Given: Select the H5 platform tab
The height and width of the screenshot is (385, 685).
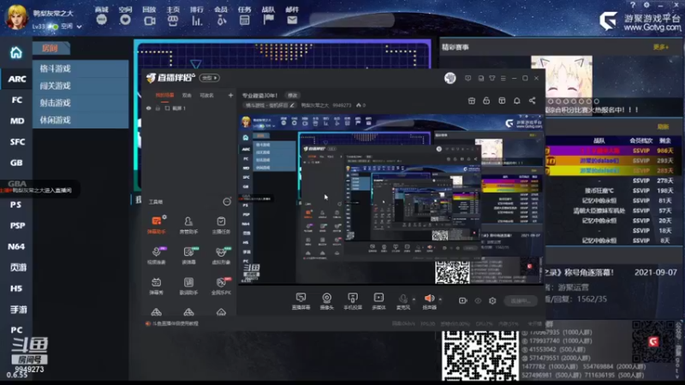Looking at the screenshot, I should coord(16,288).
